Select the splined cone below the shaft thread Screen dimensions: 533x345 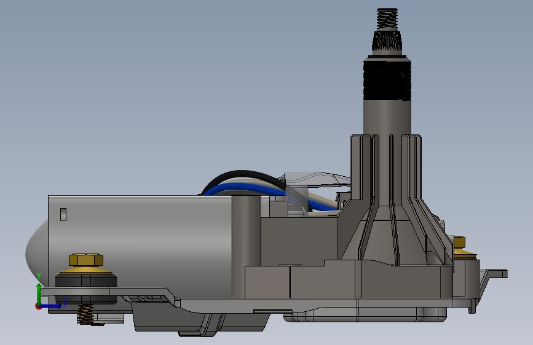387,41
